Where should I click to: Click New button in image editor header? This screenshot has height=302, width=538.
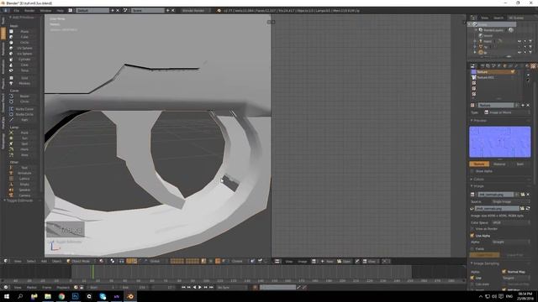327,261
